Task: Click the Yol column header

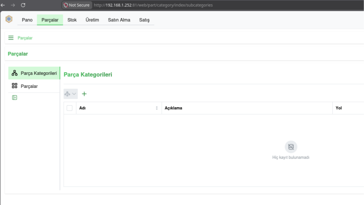Action: (339, 108)
